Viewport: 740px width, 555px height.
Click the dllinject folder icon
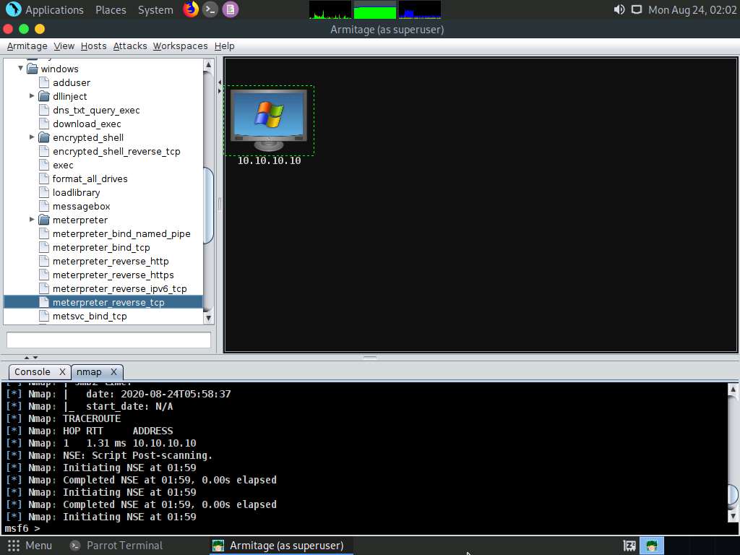tap(44, 96)
